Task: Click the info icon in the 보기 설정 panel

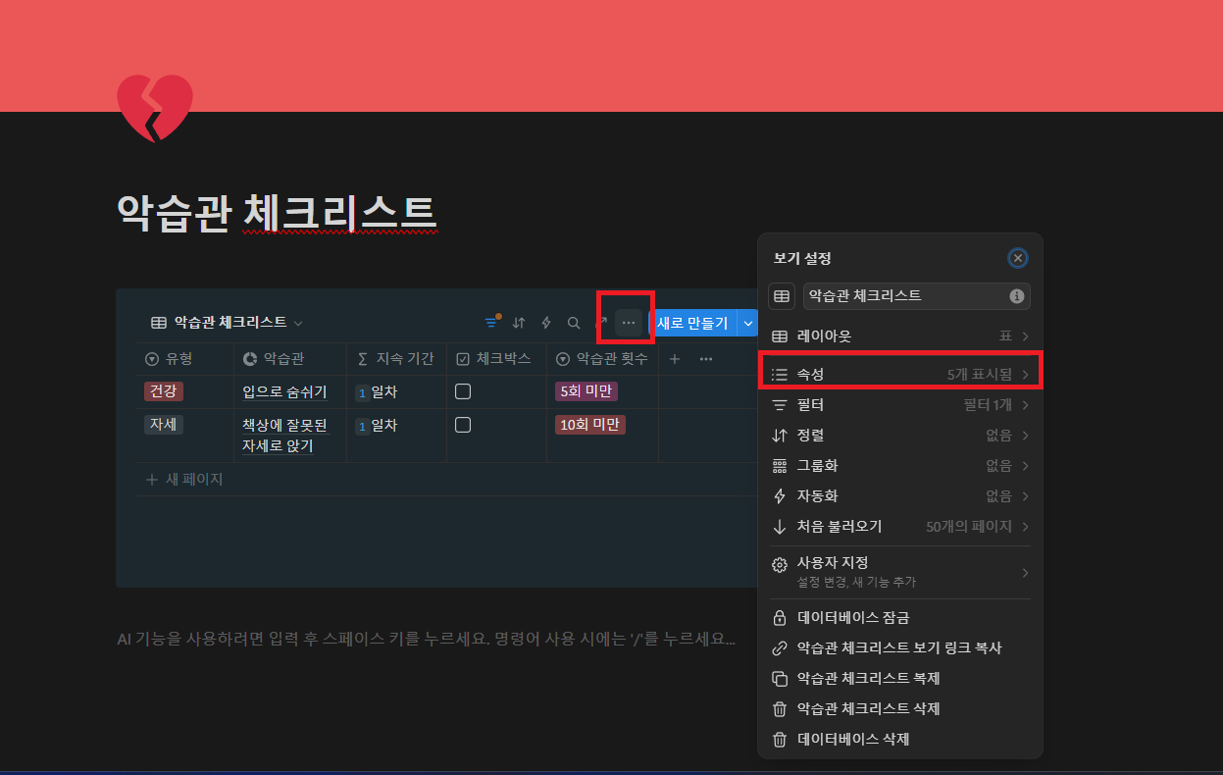Action: pos(1017,295)
